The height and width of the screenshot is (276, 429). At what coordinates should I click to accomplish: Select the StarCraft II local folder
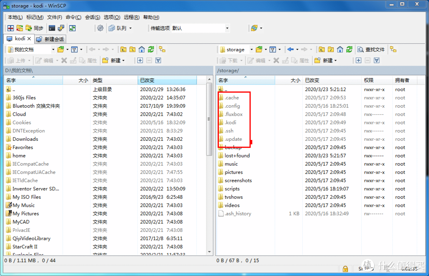25,247
